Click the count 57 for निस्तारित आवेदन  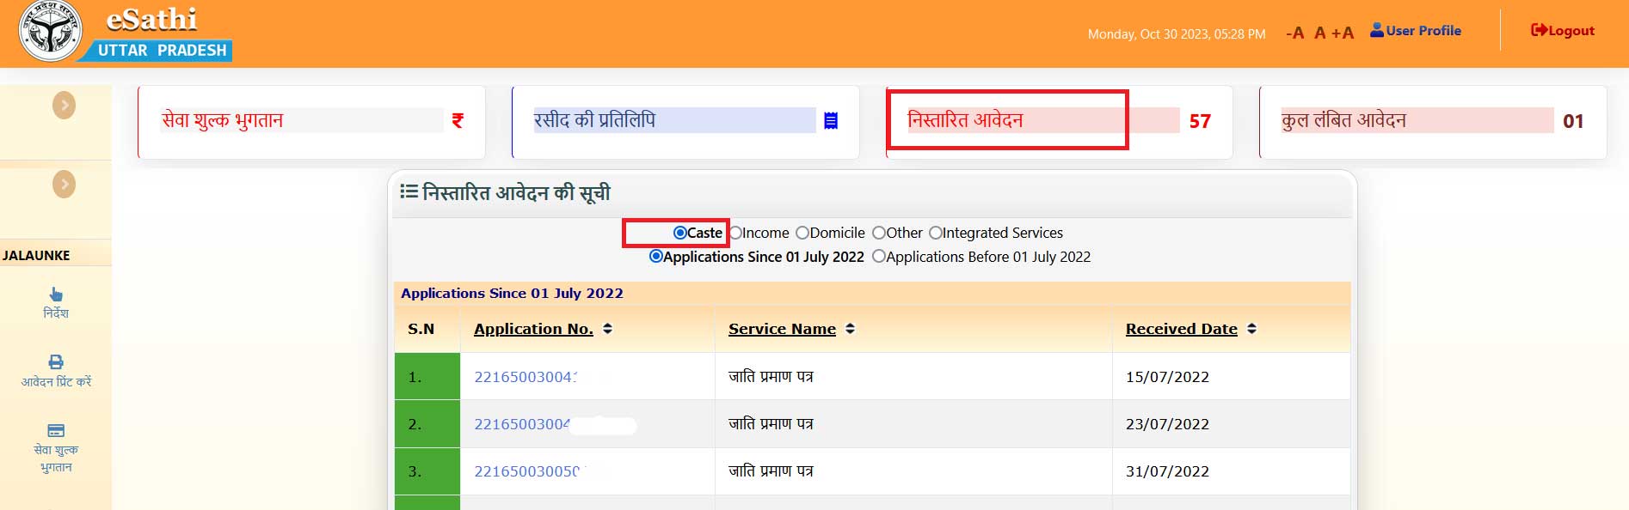1200,121
